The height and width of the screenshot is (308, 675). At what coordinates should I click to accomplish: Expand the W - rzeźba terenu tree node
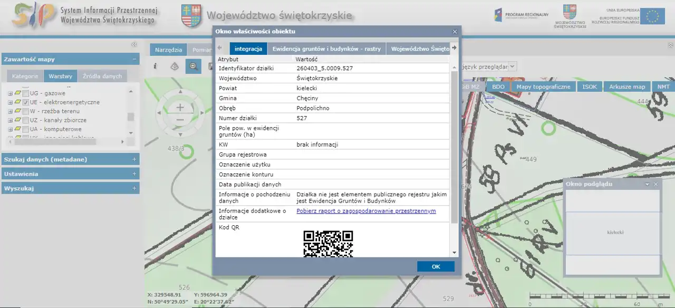coord(10,111)
